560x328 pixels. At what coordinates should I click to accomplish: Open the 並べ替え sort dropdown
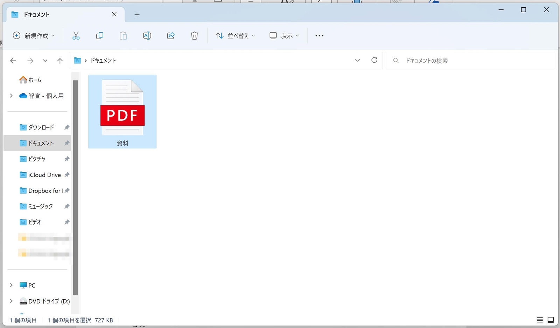click(x=235, y=35)
